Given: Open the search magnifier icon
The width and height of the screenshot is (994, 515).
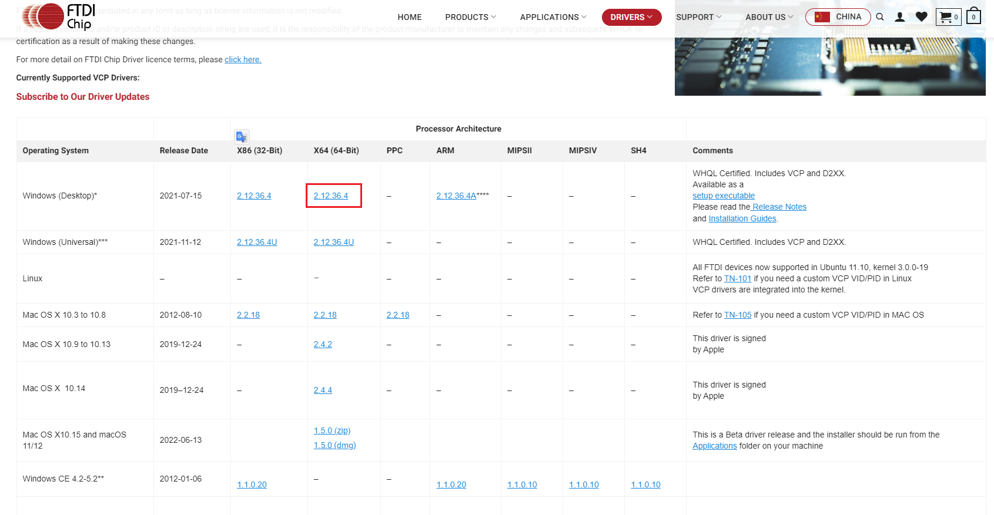Looking at the screenshot, I should [880, 17].
